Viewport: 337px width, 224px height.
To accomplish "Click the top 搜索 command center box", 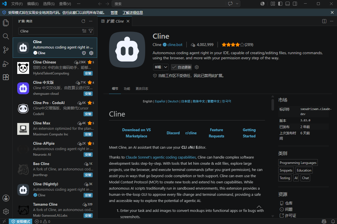I will 169,4.
